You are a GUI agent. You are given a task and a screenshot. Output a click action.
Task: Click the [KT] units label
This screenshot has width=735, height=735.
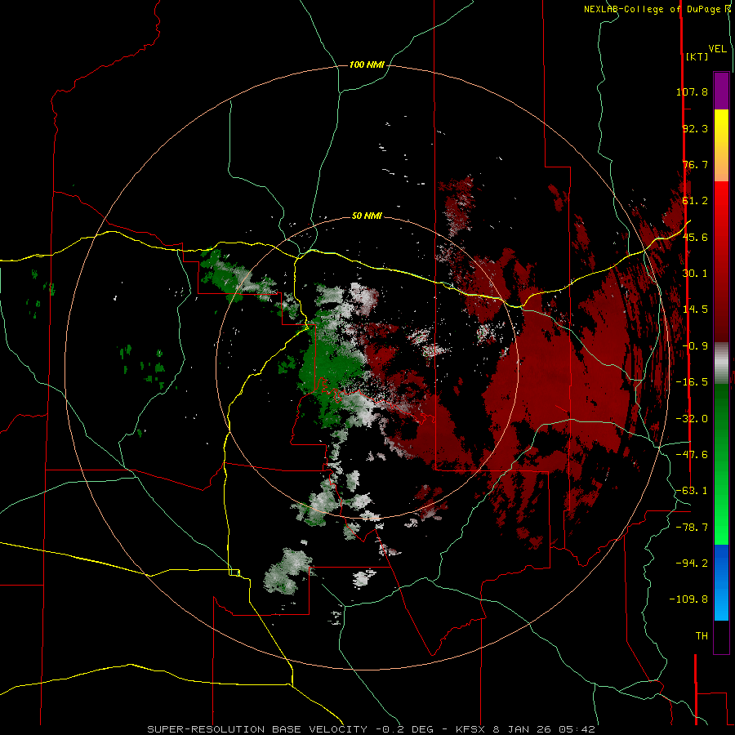697,56
